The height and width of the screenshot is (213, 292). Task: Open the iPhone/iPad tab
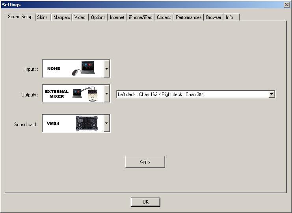coord(141,17)
